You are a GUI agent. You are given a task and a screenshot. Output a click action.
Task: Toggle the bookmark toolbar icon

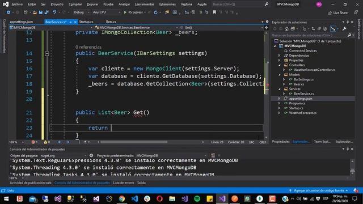[x=214, y=12]
